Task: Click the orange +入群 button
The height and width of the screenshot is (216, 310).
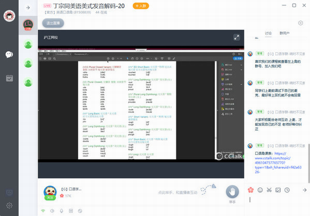Action: (141, 6)
